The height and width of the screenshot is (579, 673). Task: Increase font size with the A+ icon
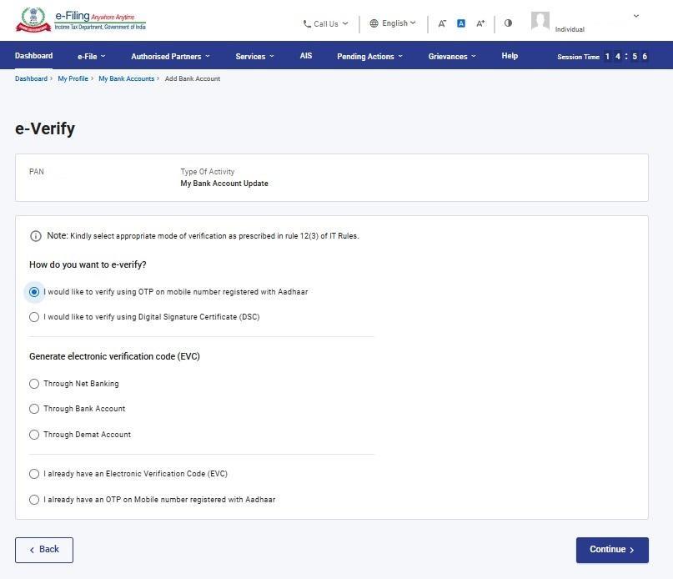point(480,23)
